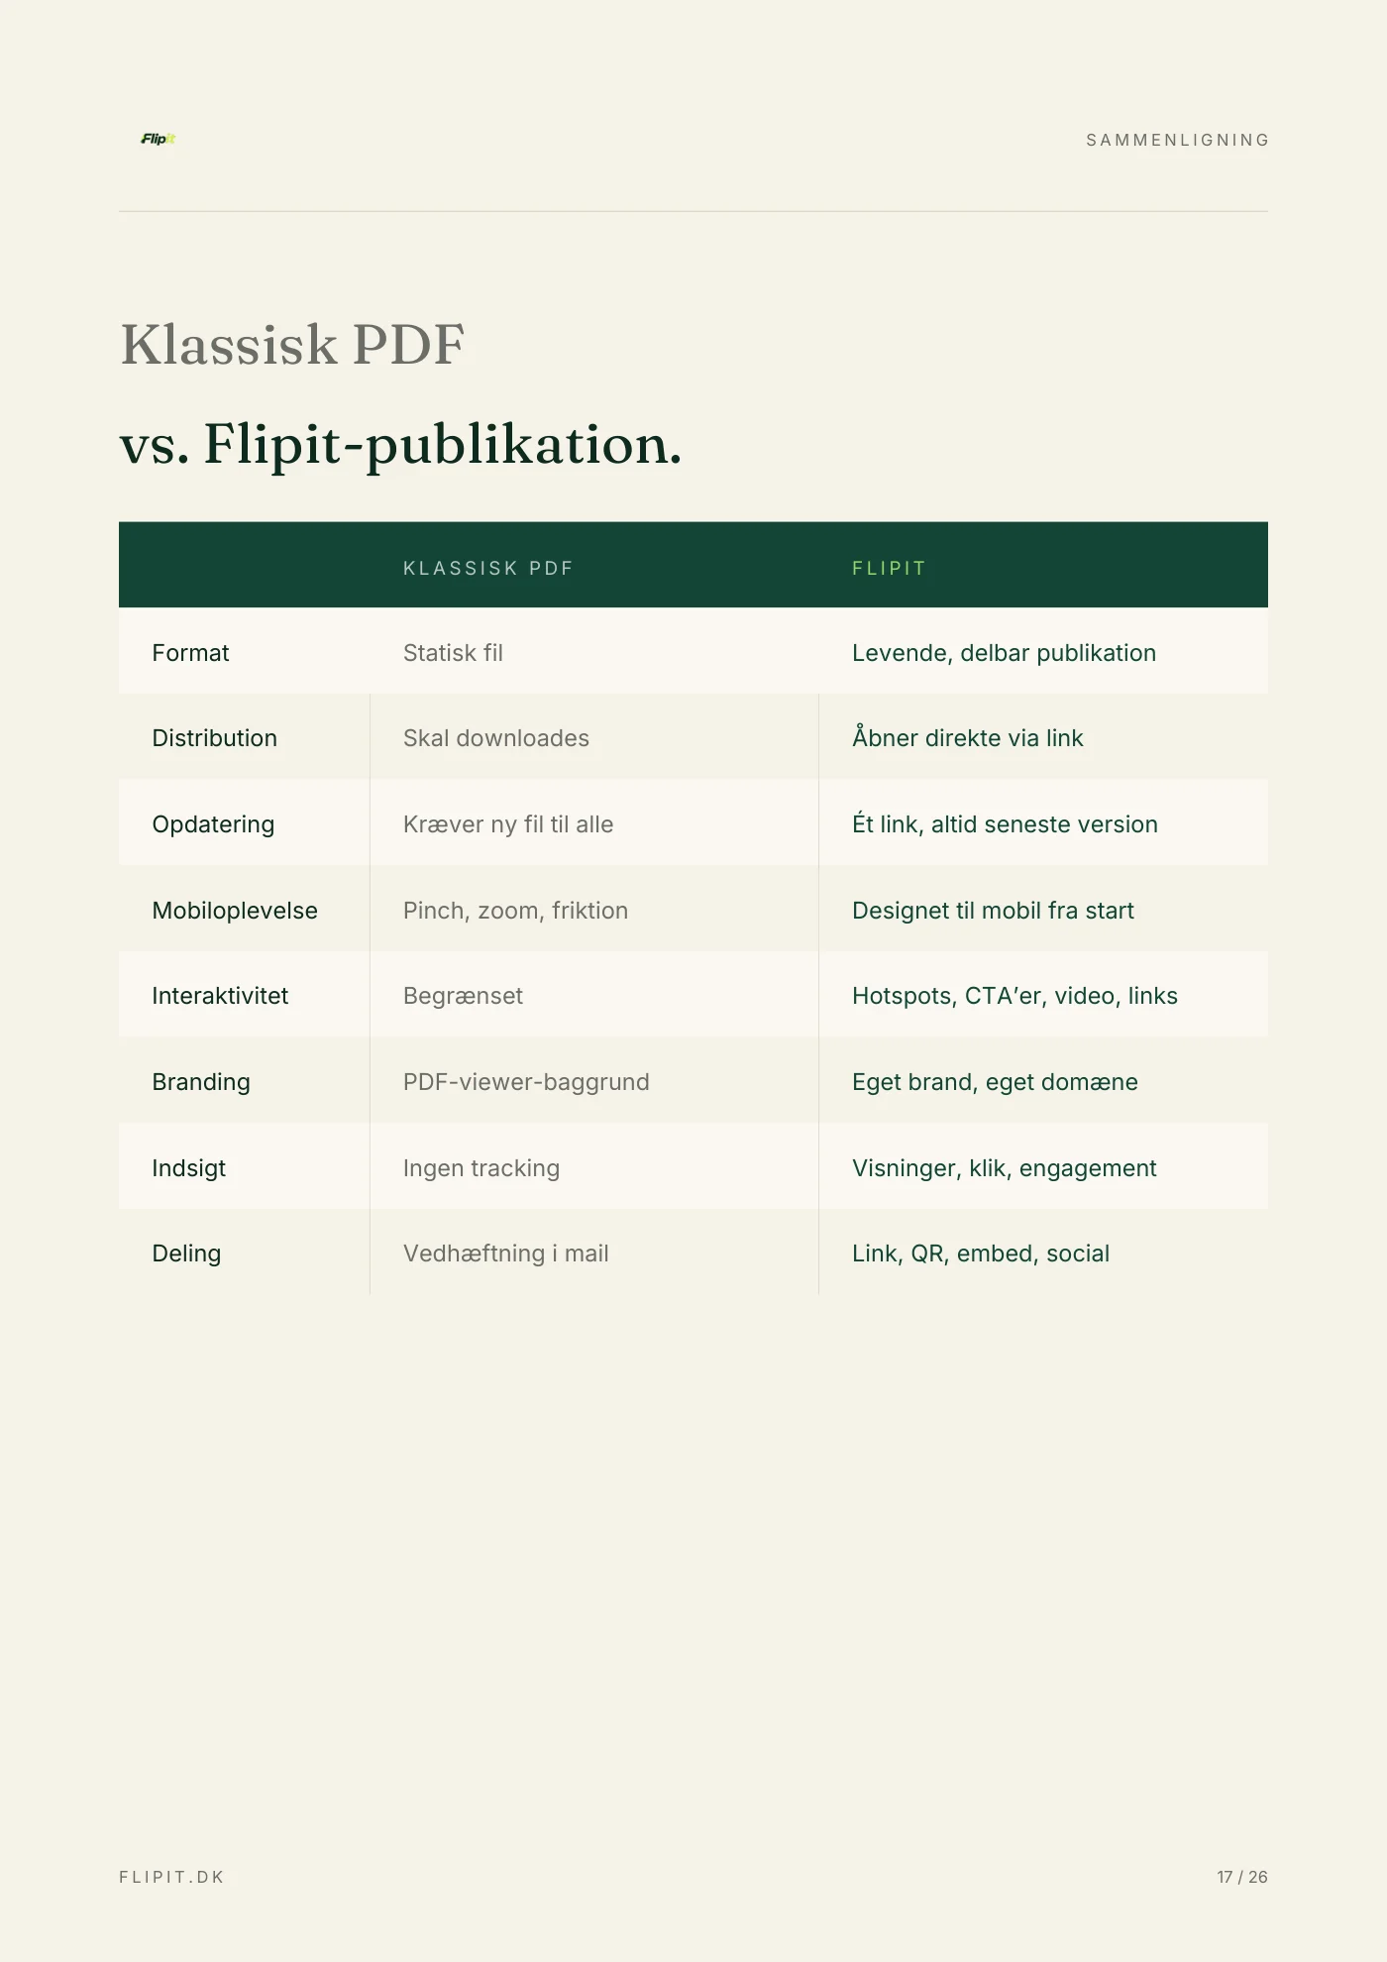The height and width of the screenshot is (1962, 1387).
Task: Click 'Link, QR, embed, social' cell
Action: (x=980, y=1253)
